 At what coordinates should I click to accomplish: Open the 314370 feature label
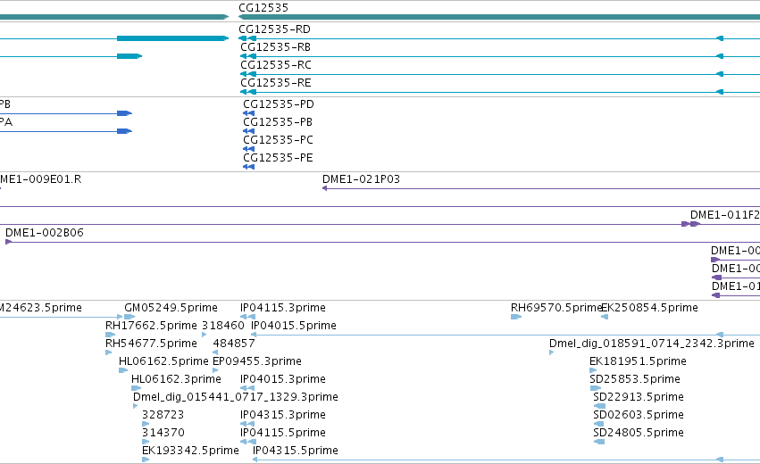click(x=163, y=433)
